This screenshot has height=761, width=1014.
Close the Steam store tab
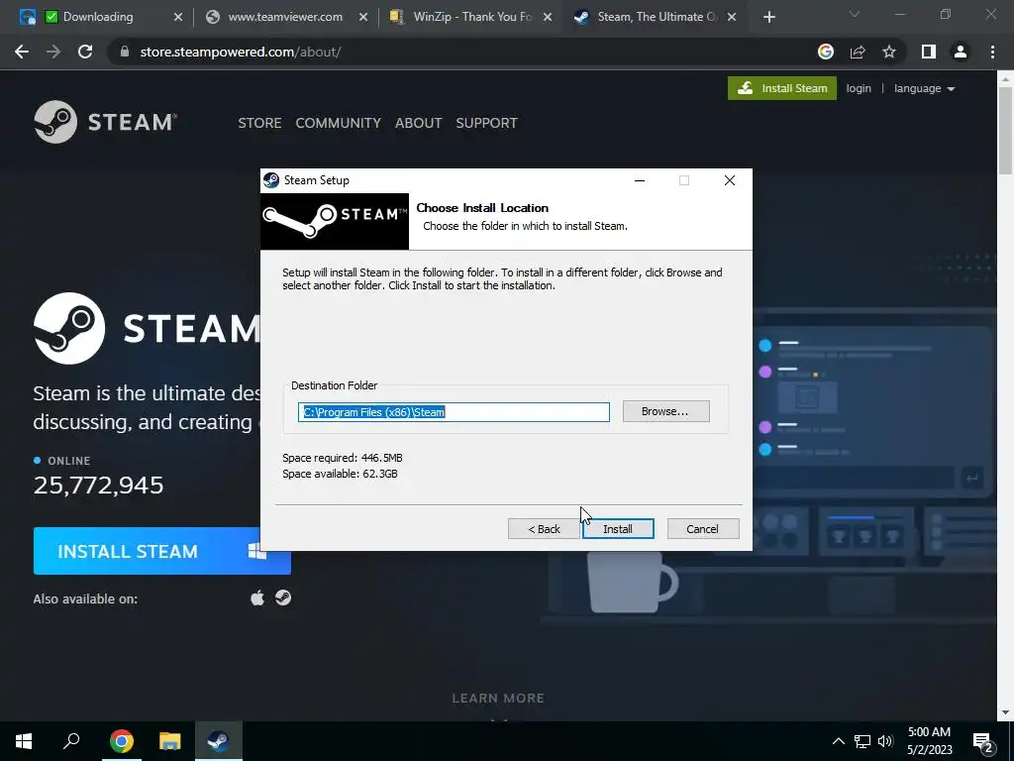732,18
